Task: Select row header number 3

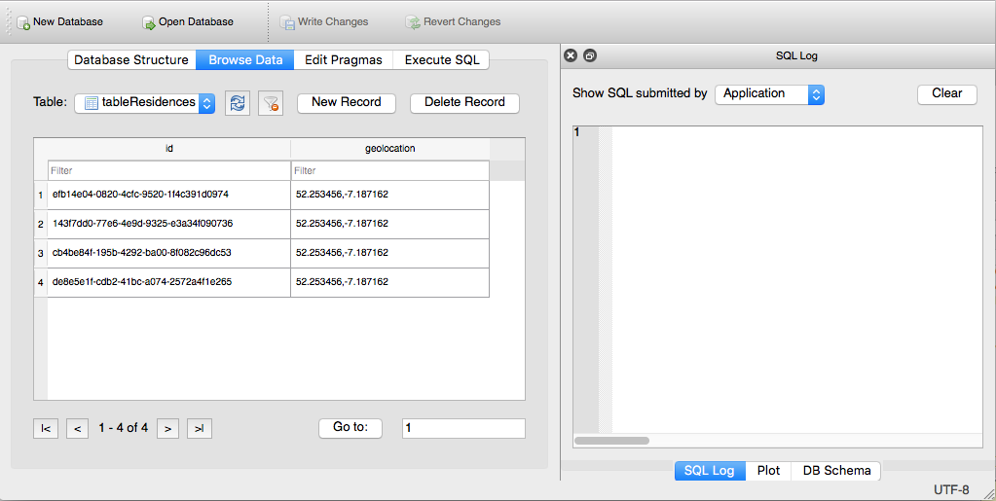Action: tap(41, 253)
